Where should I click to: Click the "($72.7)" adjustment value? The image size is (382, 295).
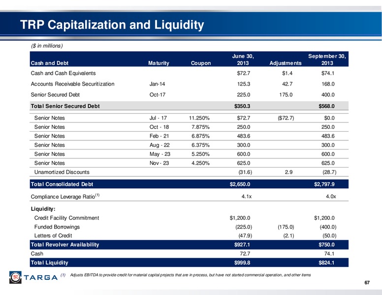click(x=286, y=118)
